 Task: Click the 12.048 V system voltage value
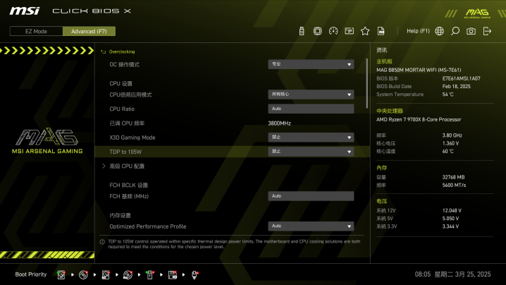click(x=452, y=210)
